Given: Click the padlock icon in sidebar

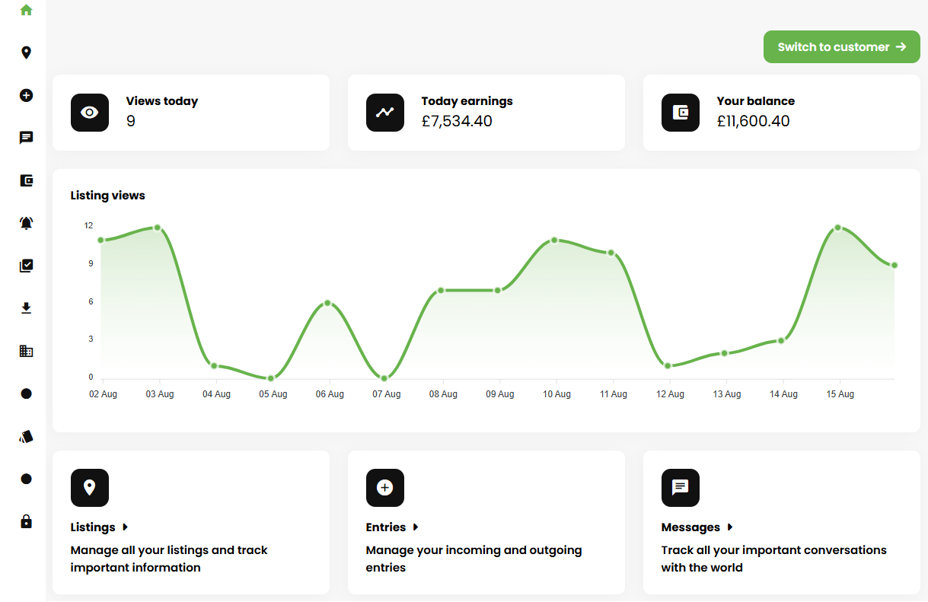Looking at the screenshot, I should click(26, 521).
